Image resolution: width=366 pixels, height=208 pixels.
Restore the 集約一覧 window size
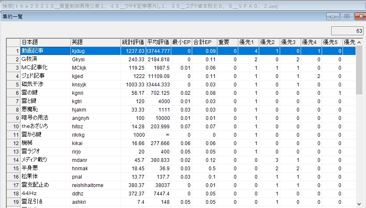[x=347, y=16]
